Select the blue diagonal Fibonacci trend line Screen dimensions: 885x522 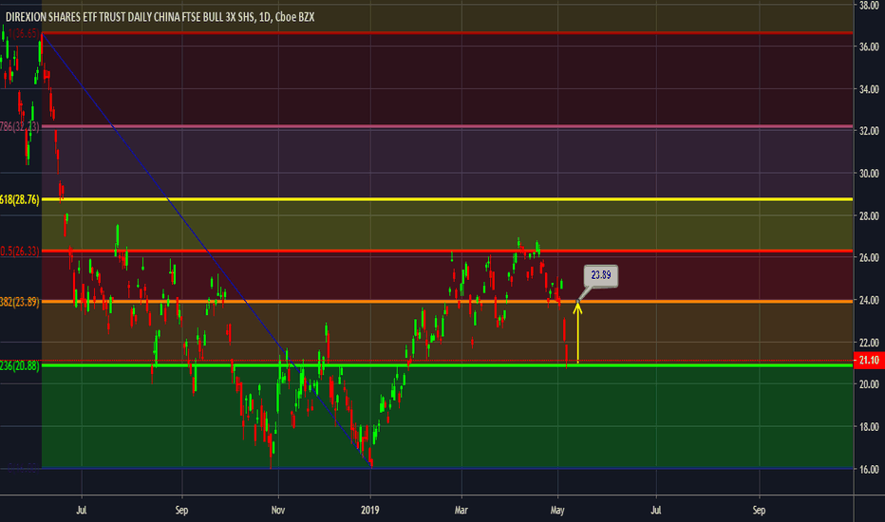(x=207, y=251)
